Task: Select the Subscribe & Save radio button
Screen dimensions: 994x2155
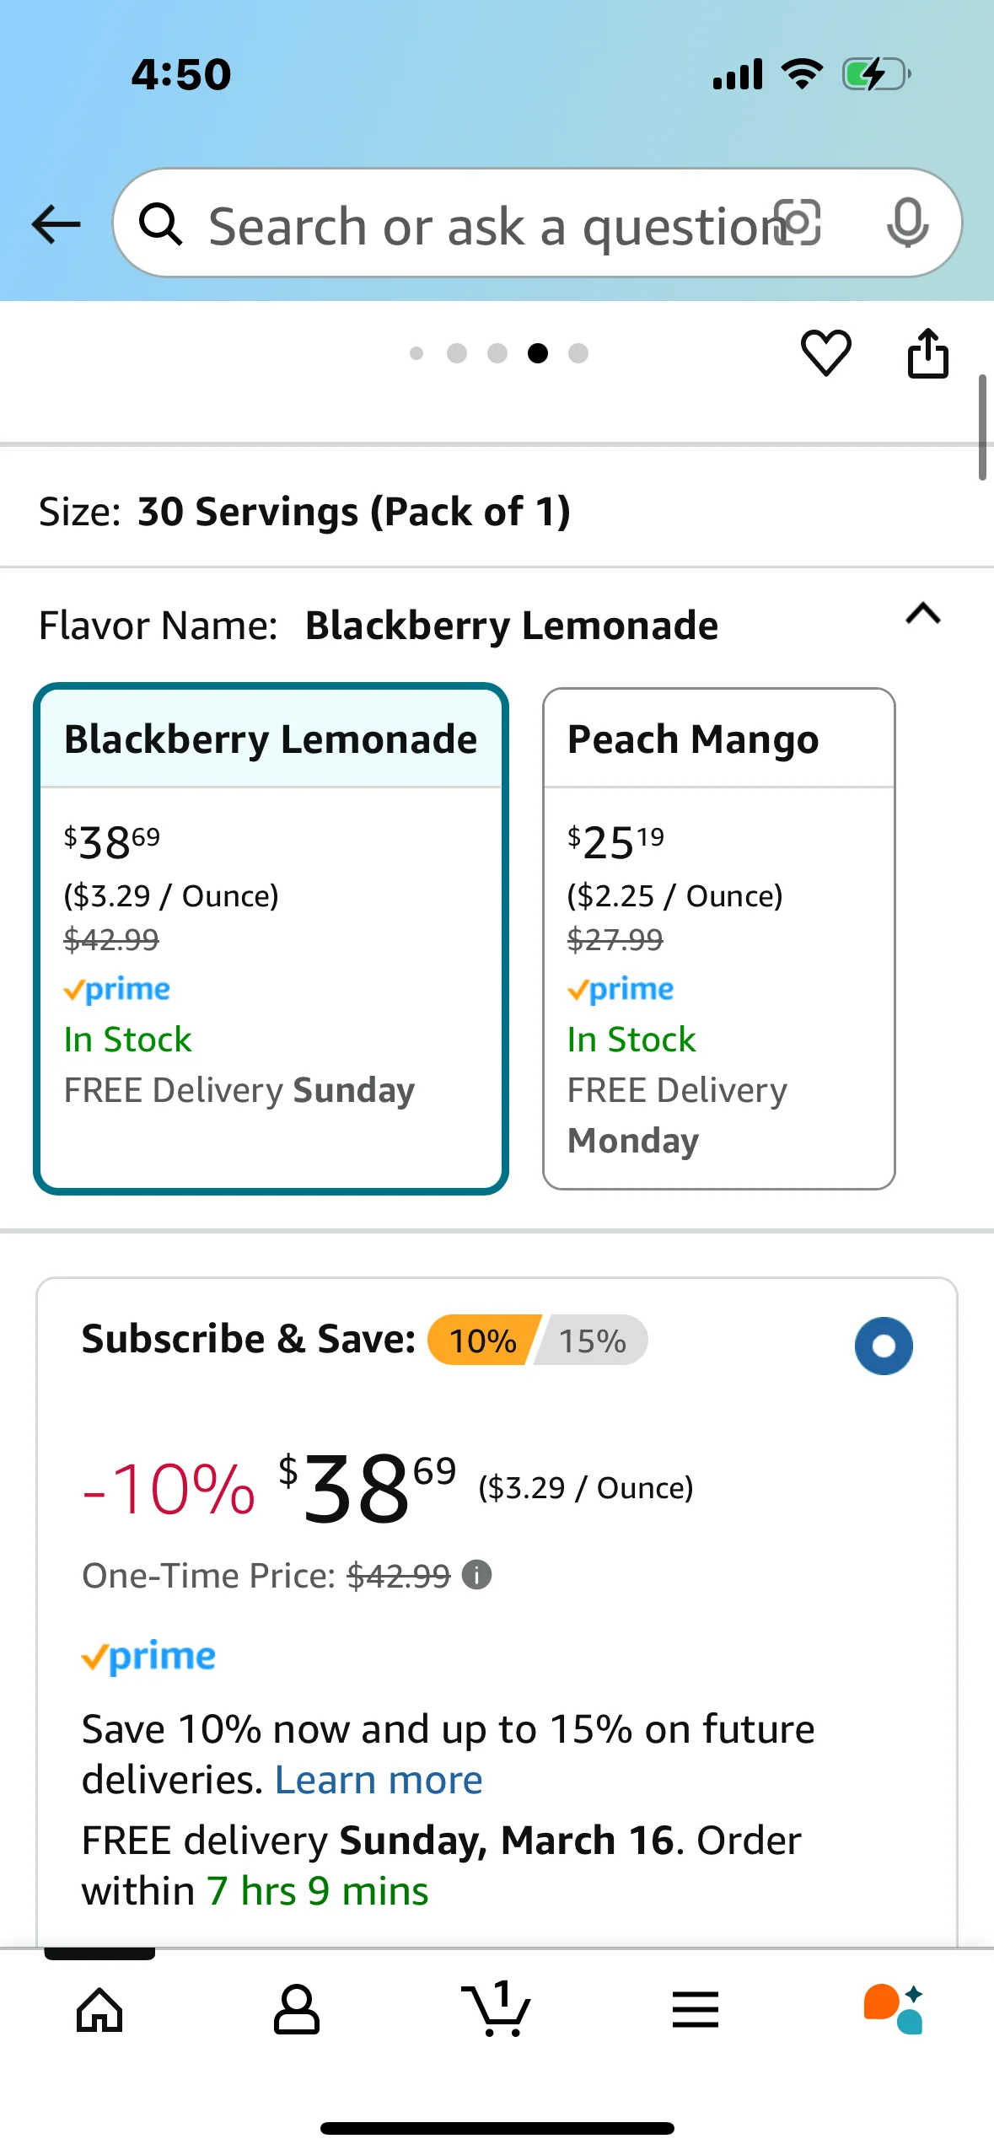Action: 883,1346
